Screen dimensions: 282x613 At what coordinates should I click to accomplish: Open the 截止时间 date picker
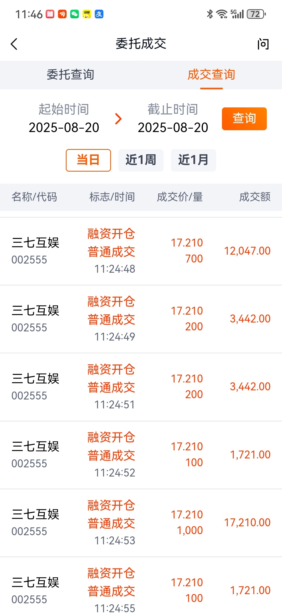[173, 118]
